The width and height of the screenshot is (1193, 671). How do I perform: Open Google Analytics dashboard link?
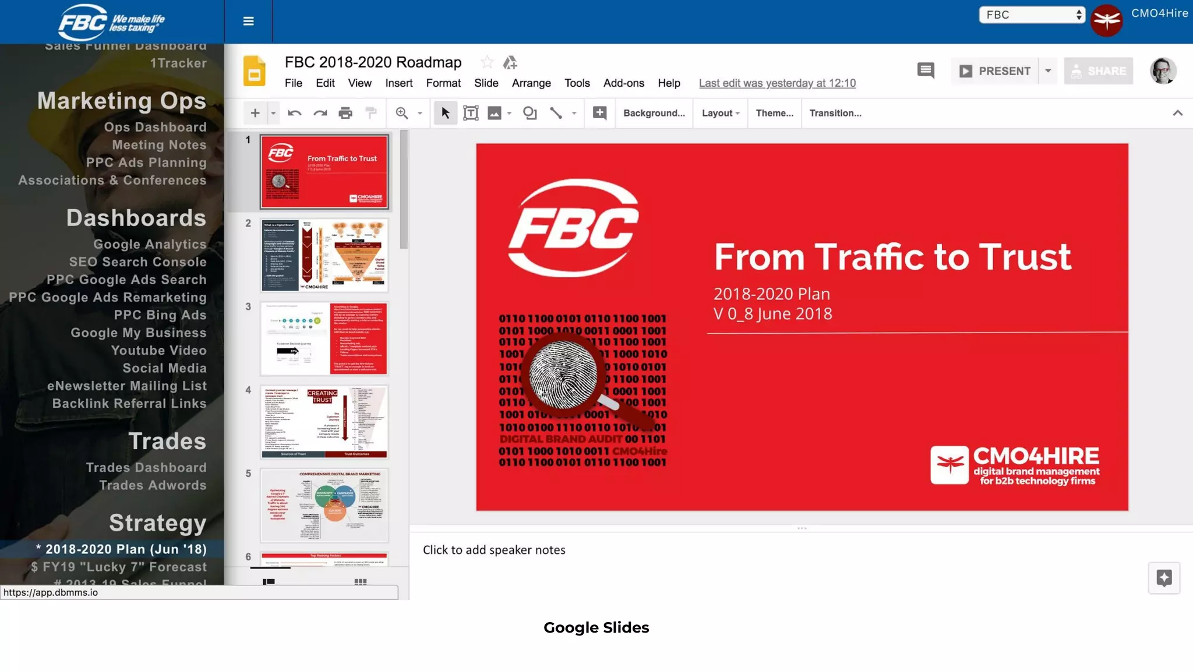(x=150, y=244)
